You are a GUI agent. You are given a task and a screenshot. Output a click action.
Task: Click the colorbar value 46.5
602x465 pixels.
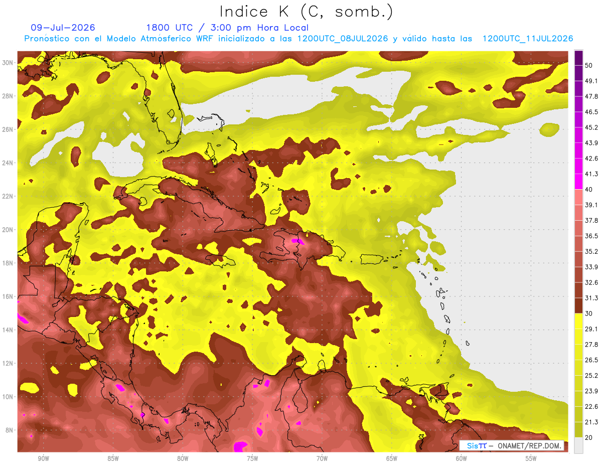tap(591, 112)
